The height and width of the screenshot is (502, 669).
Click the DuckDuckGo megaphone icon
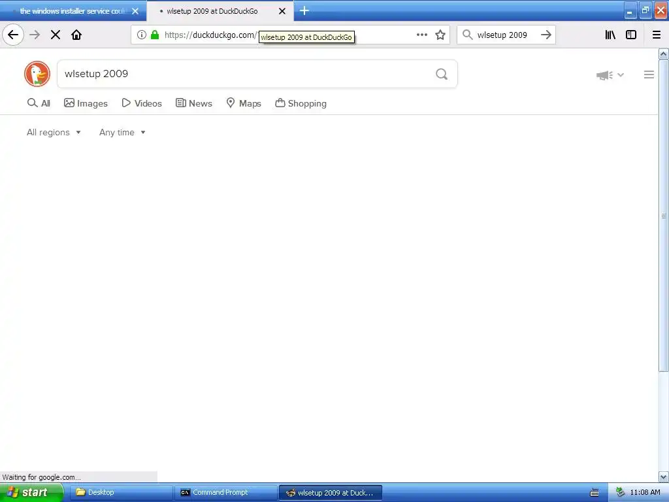click(604, 75)
